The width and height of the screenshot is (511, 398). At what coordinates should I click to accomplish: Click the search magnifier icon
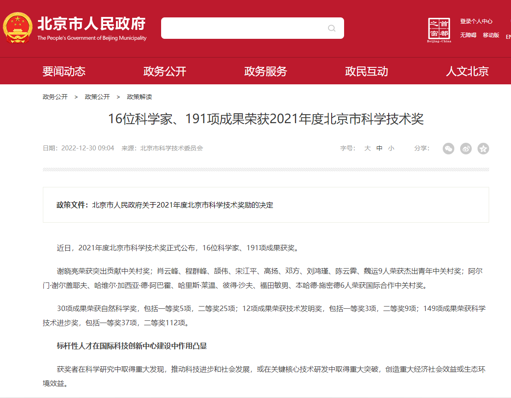click(332, 29)
